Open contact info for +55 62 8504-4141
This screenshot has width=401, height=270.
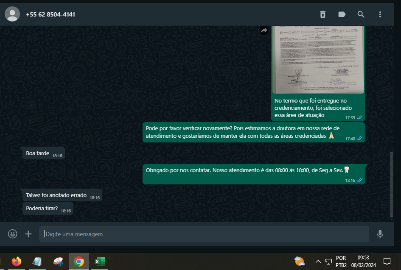tap(50, 14)
